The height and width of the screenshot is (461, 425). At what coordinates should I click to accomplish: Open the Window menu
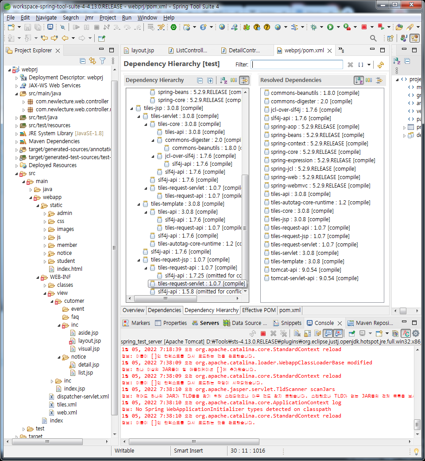(x=147, y=18)
